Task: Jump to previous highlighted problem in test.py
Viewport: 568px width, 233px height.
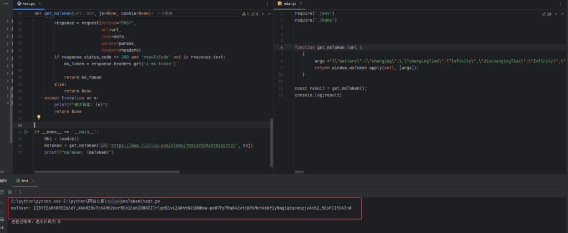Action: [262, 14]
